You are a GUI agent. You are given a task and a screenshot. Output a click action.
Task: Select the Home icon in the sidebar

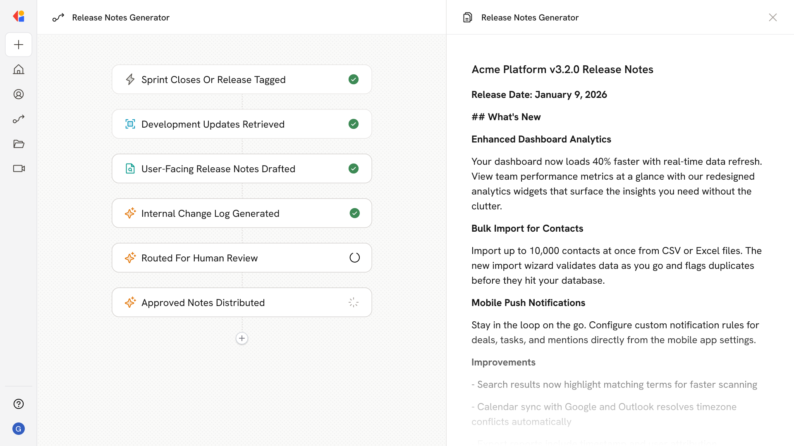coord(19,69)
